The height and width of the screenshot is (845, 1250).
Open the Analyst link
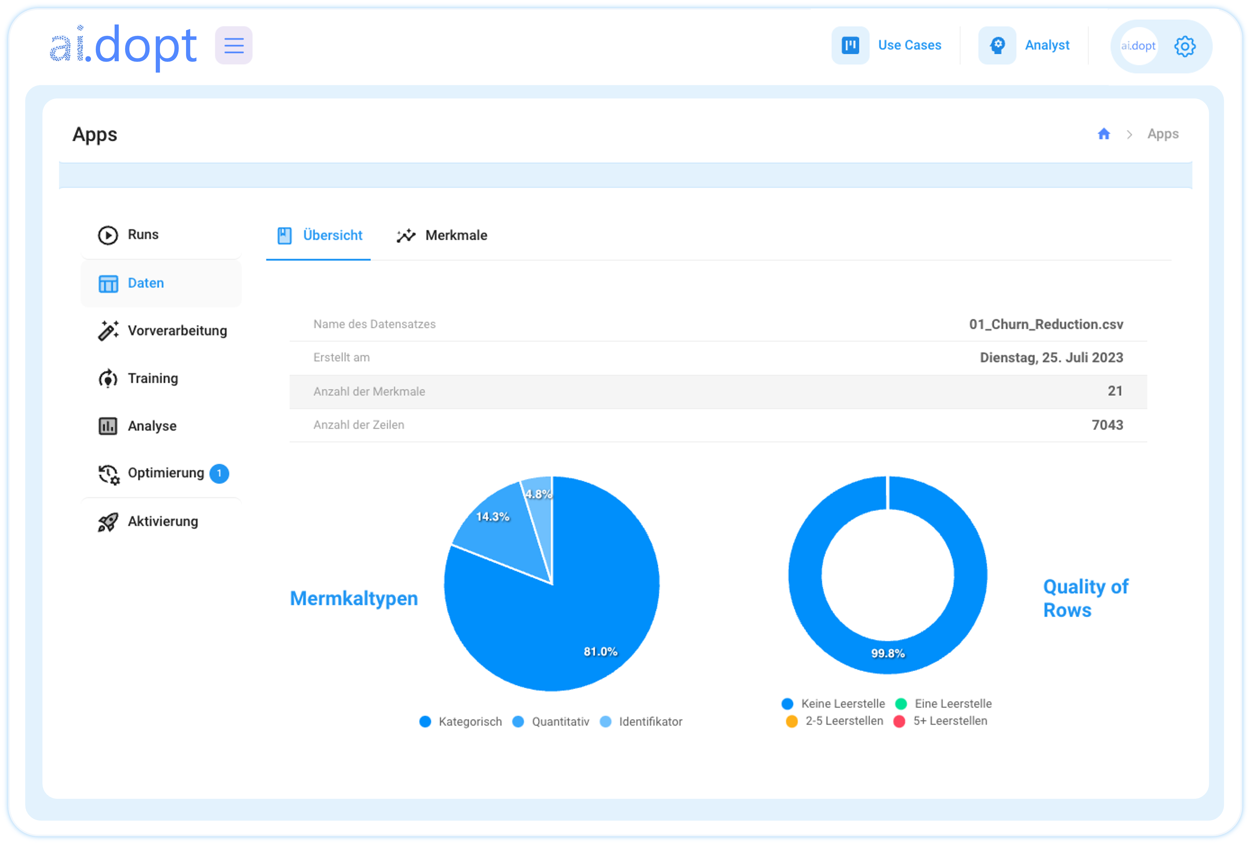[1047, 45]
